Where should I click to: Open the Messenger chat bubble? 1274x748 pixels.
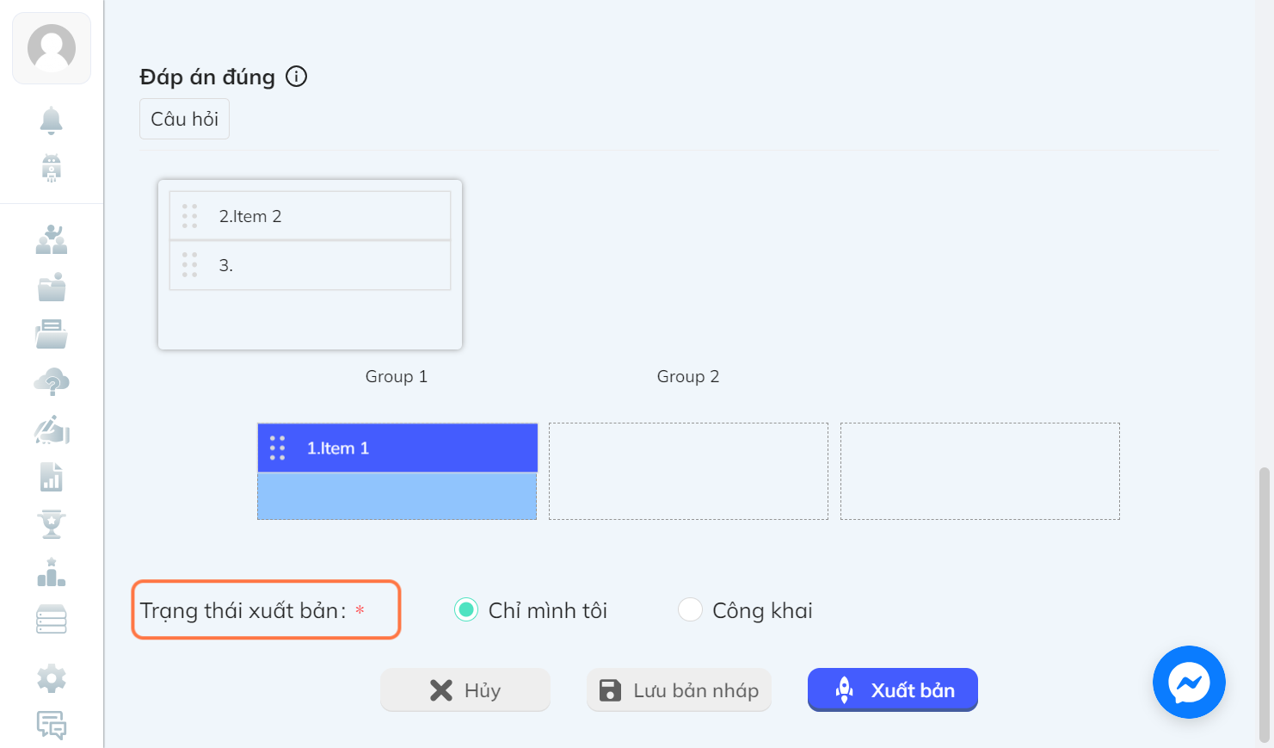pyautogui.click(x=1189, y=682)
